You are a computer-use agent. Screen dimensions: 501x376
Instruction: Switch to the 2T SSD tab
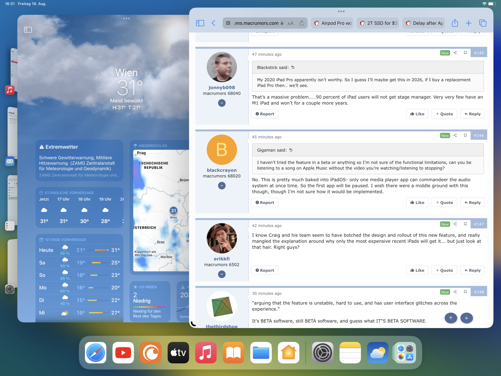[x=378, y=23]
